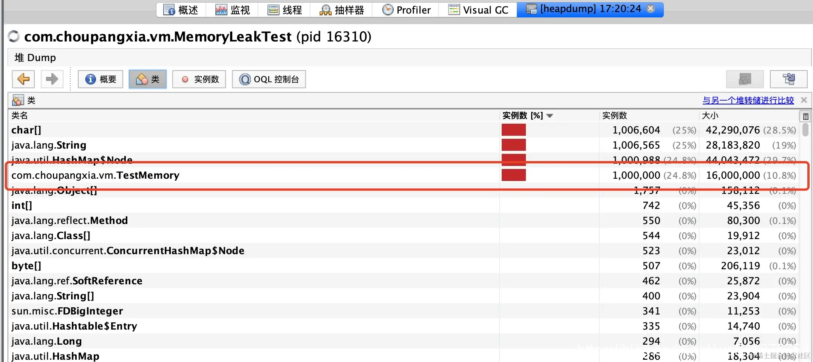The image size is (813, 362).
Task: Select the 类 classes view button
Action: point(148,79)
